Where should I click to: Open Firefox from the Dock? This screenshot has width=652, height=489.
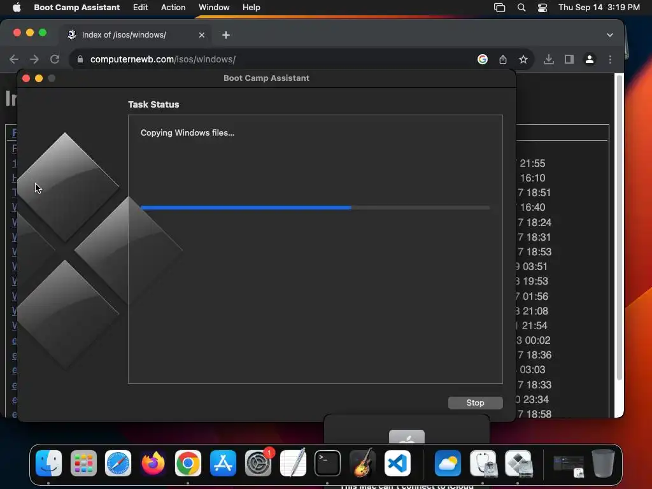point(153,464)
